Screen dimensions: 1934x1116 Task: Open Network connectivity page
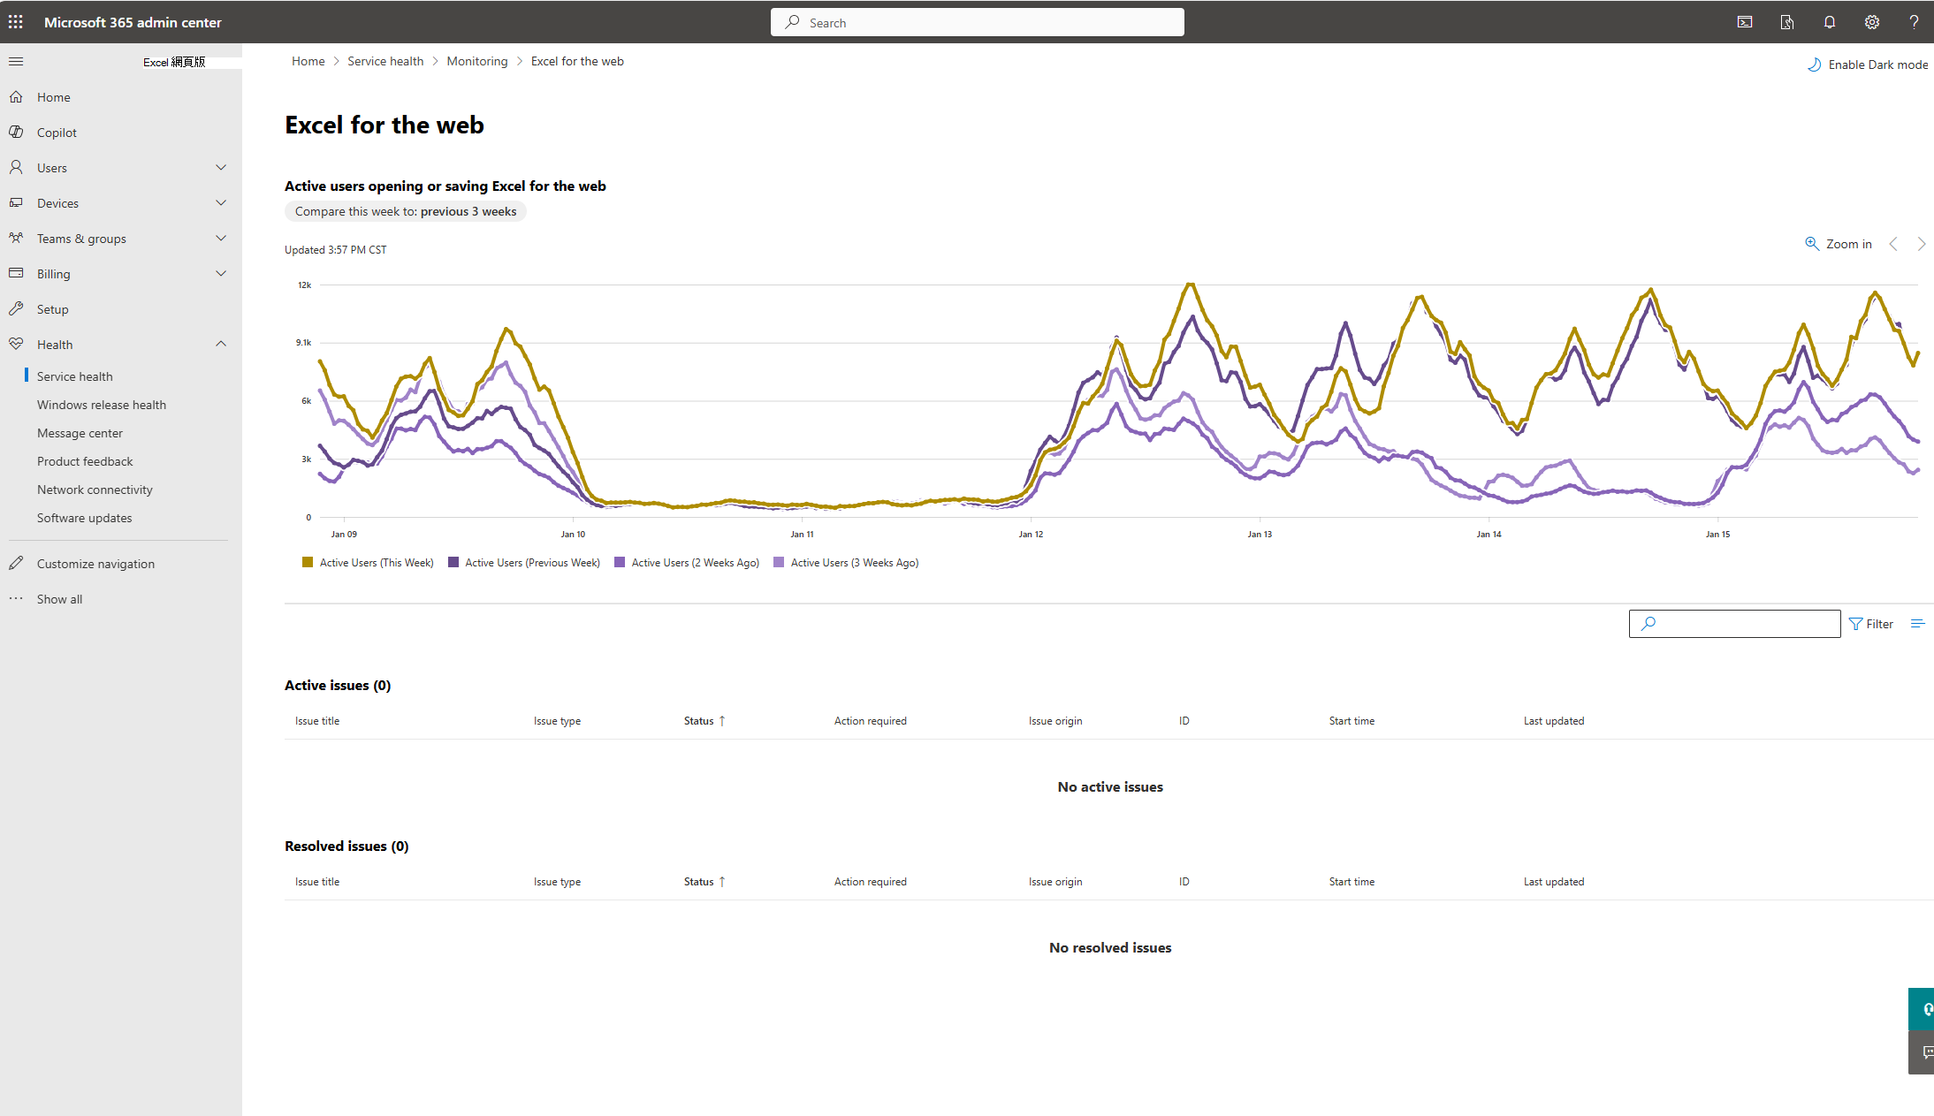point(95,490)
